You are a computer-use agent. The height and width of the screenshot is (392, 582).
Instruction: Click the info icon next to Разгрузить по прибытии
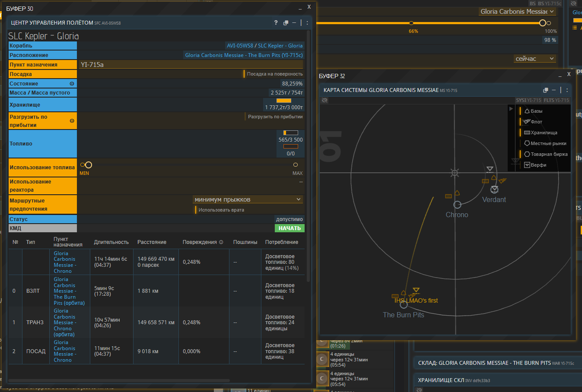(72, 121)
